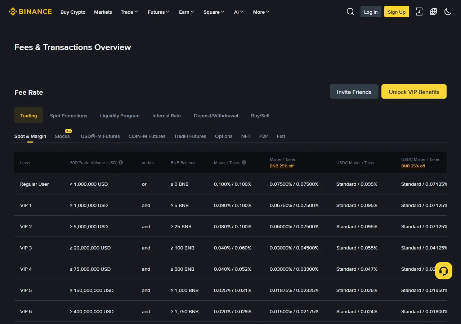Image resolution: width=461 pixels, height=324 pixels.
Task: Click the Binance logo
Action: pos(30,12)
